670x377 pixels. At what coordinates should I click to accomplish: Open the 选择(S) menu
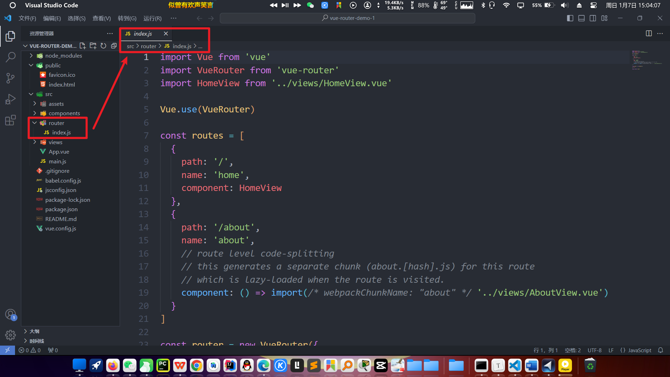[x=76, y=18]
